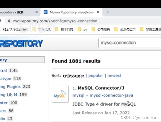The image size is (161, 122).
Task: Filter by the repository with 1.4k results
Action: click(x=9, y=71)
